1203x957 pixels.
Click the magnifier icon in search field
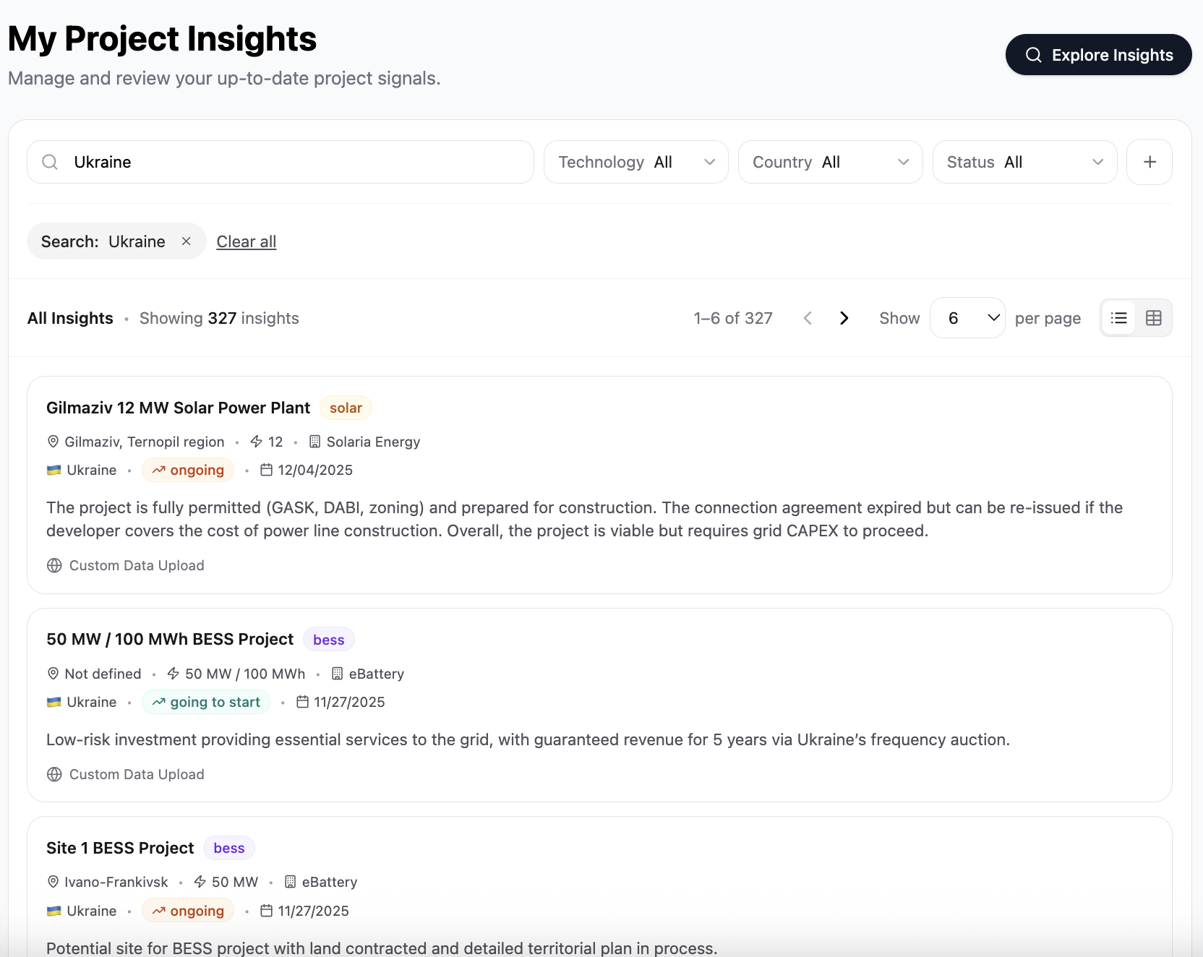[50, 162]
